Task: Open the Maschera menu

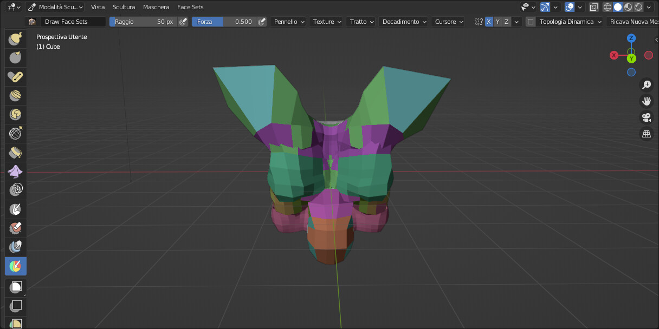Action: [x=156, y=7]
